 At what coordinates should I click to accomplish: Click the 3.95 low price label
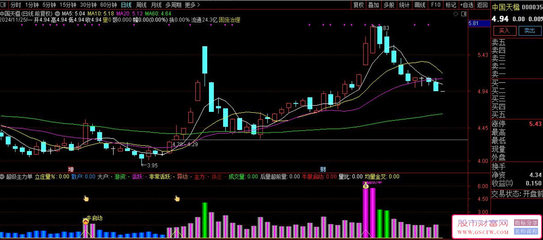coord(152,166)
